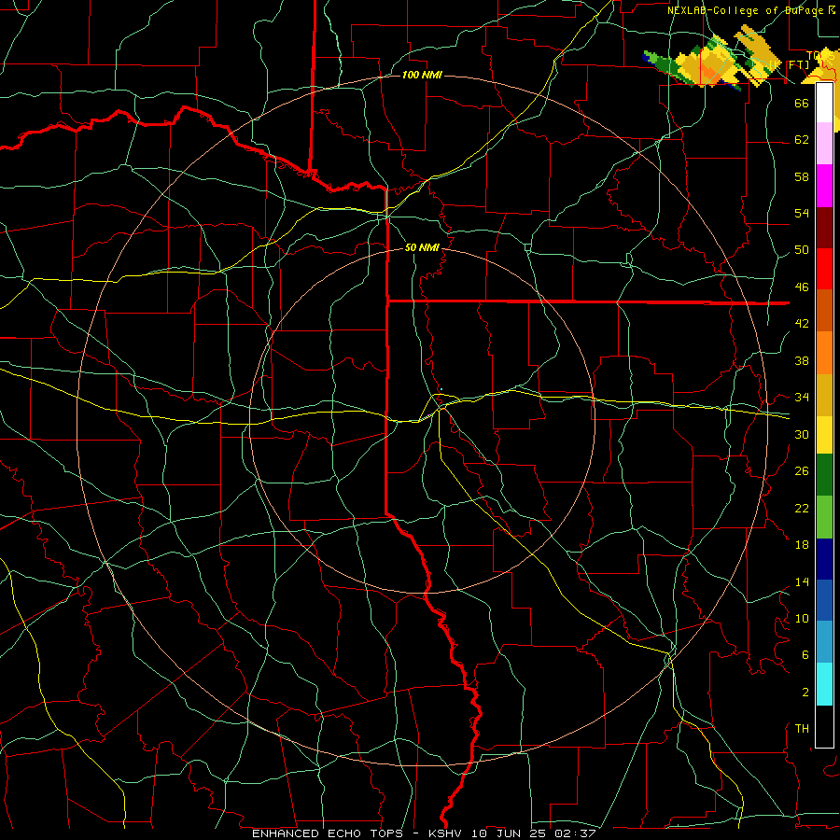Click the legend value "58"
This screenshot has width=840, height=840.
802,176
